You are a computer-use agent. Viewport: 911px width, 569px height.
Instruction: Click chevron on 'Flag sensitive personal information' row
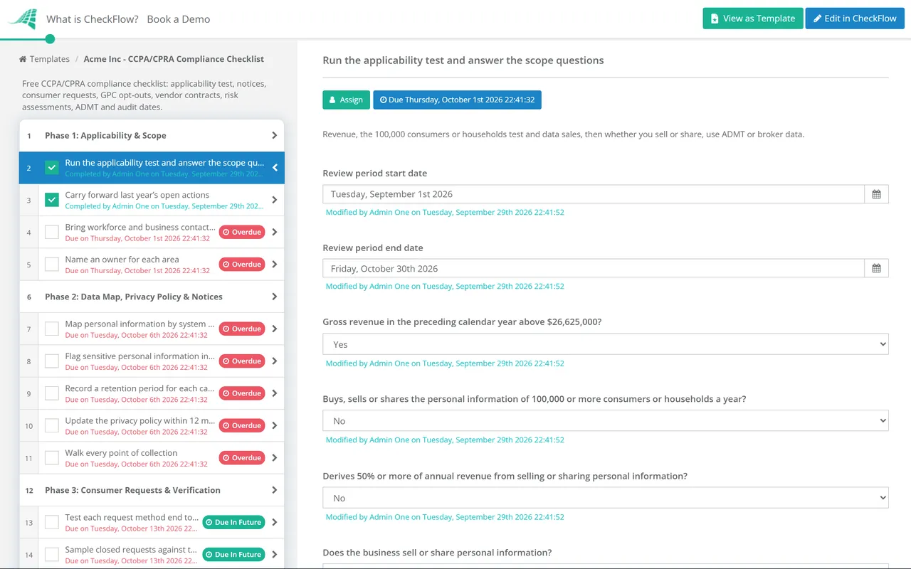(275, 361)
